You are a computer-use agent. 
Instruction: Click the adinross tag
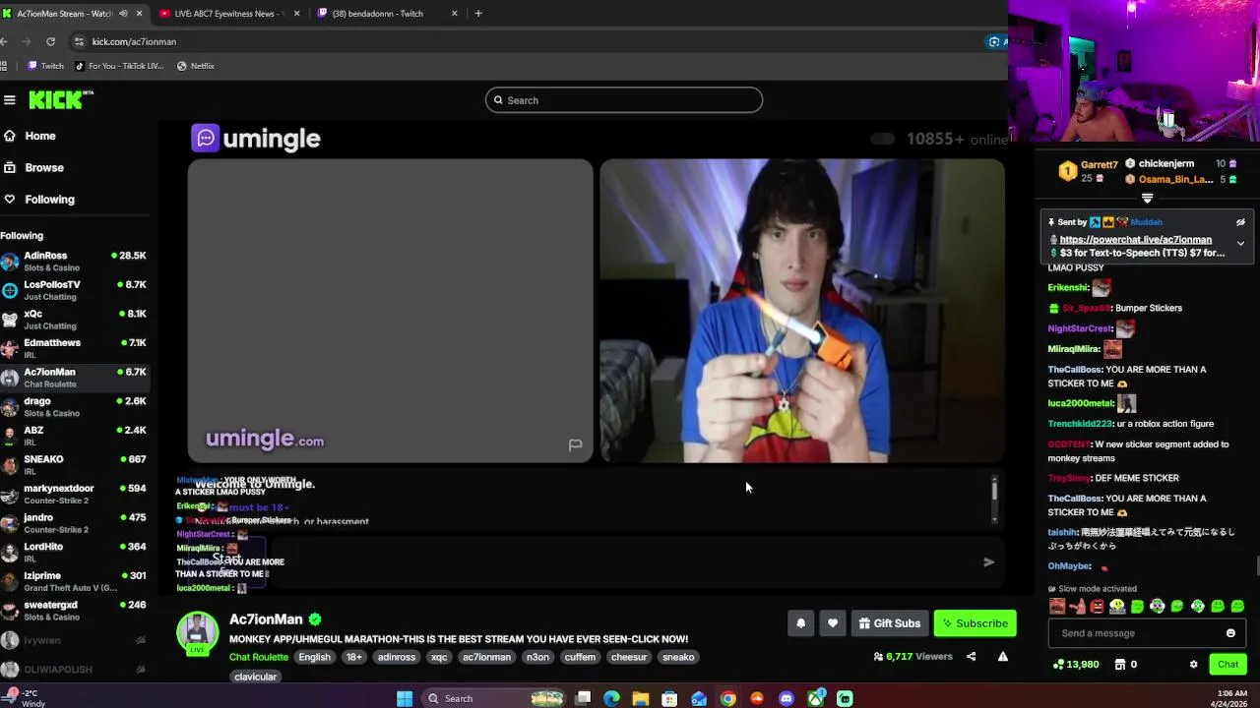click(x=397, y=657)
